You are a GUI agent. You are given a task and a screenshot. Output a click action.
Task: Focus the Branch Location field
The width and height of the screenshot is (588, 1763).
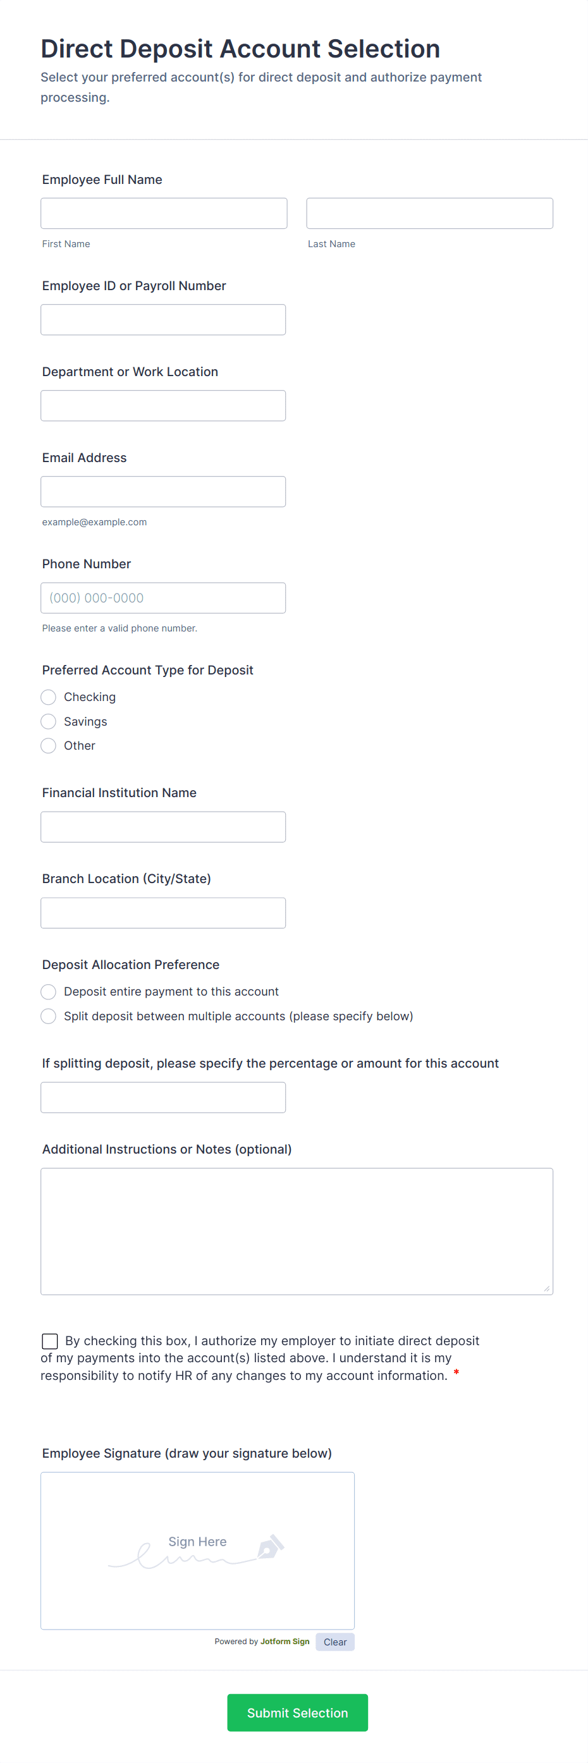(163, 912)
